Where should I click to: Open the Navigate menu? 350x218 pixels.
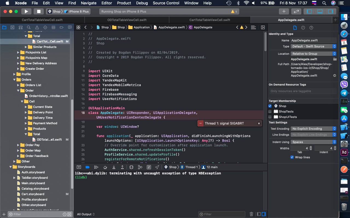(89, 3)
